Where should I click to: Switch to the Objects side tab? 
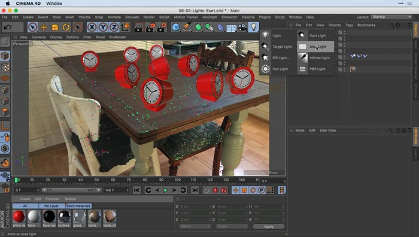point(416,30)
